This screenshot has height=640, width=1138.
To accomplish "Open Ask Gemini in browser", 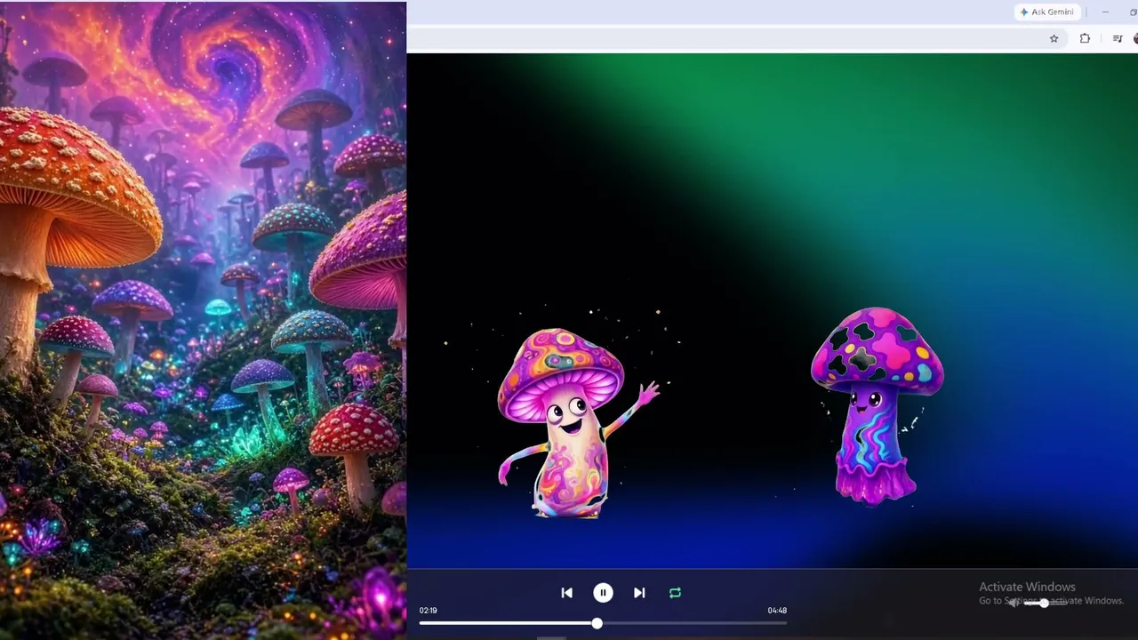I will pyautogui.click(x=1047, y=12).
